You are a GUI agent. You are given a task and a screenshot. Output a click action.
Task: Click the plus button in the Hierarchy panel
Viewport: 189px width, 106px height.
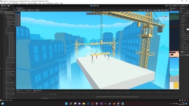tap(1, 10)
